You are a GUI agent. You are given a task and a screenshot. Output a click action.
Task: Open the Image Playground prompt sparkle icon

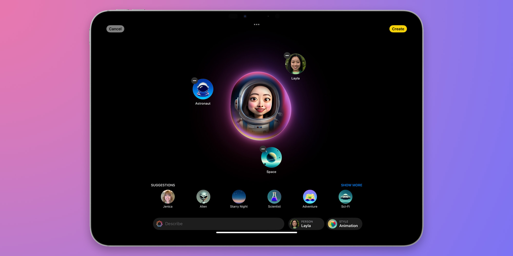coord(160,223)
